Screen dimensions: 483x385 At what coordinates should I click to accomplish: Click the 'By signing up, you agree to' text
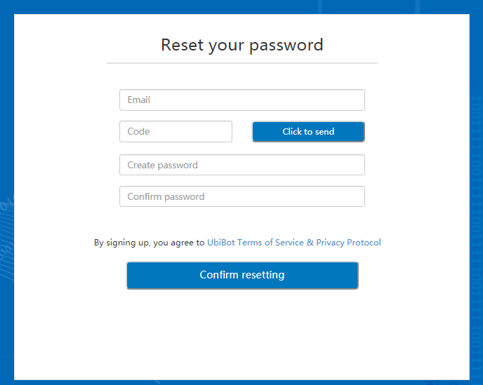pos(149,243)
